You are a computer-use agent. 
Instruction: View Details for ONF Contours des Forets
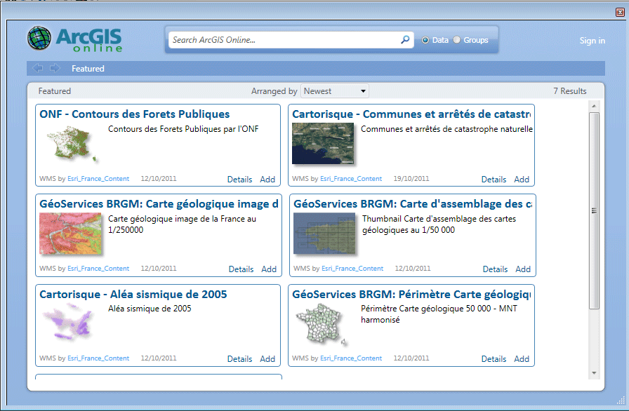point(239,180)
